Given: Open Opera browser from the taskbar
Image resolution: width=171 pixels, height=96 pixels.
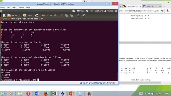Looking at the screenshot, I should pyautogui.click(x=28, y=94).
